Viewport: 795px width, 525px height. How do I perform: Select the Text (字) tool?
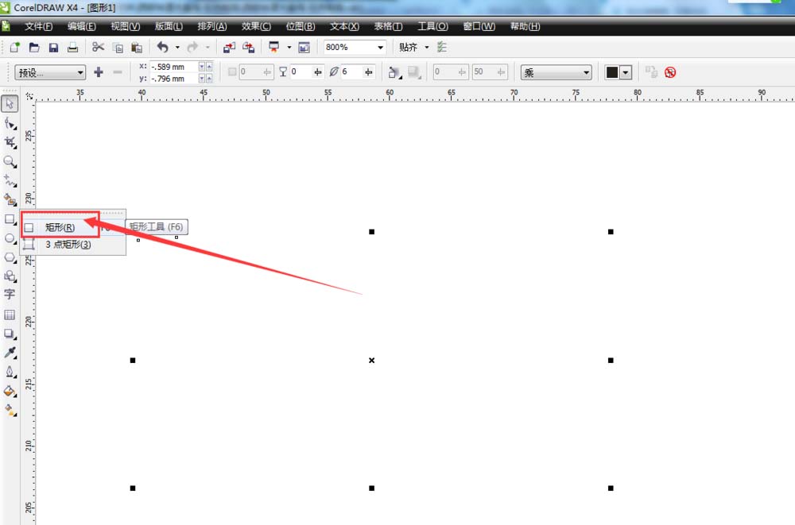[10, 294]
